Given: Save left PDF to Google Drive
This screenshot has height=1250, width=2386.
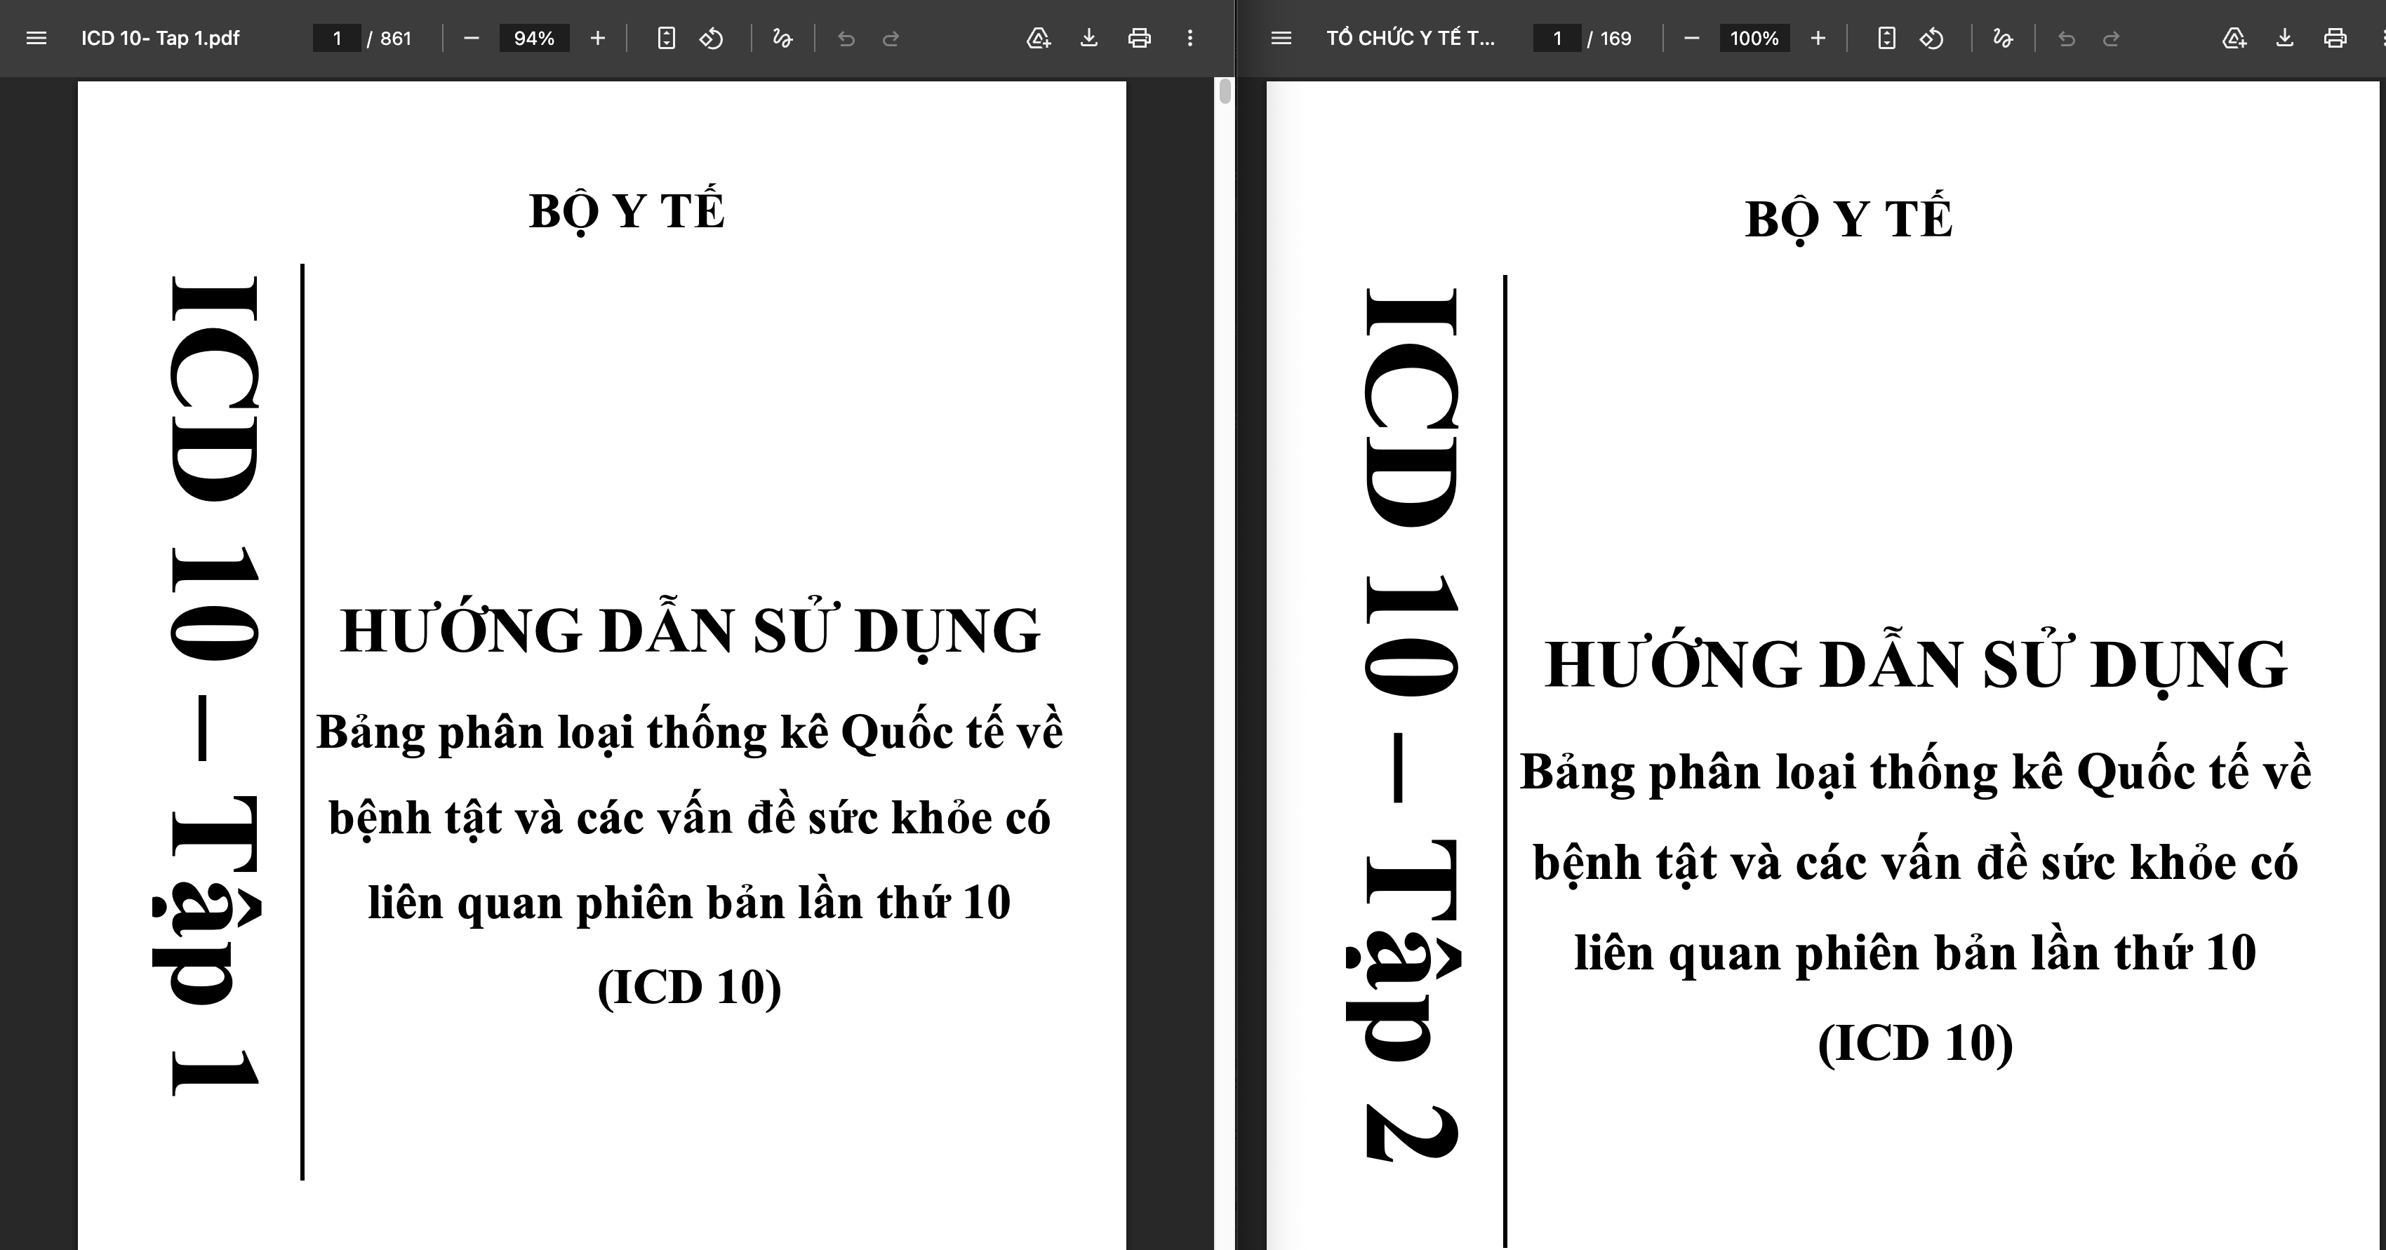Looking at the screenshot, I should click(1039, 38).
